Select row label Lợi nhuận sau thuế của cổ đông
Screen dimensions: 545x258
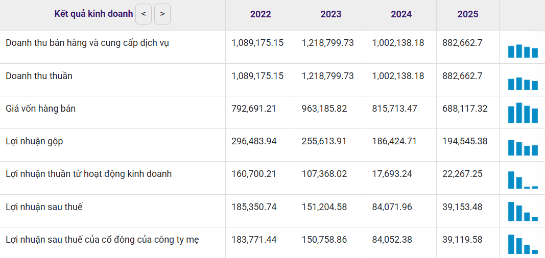tap(102, 240)
